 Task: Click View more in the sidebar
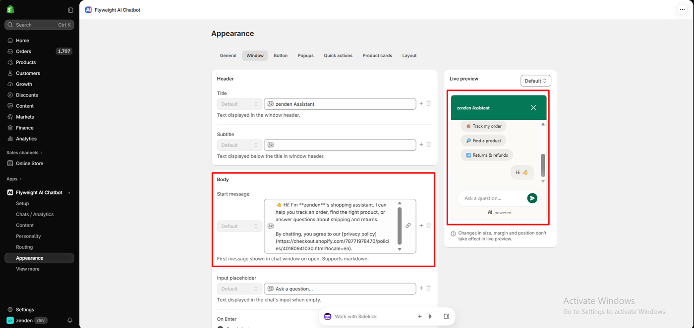click(x=28, y=269)
